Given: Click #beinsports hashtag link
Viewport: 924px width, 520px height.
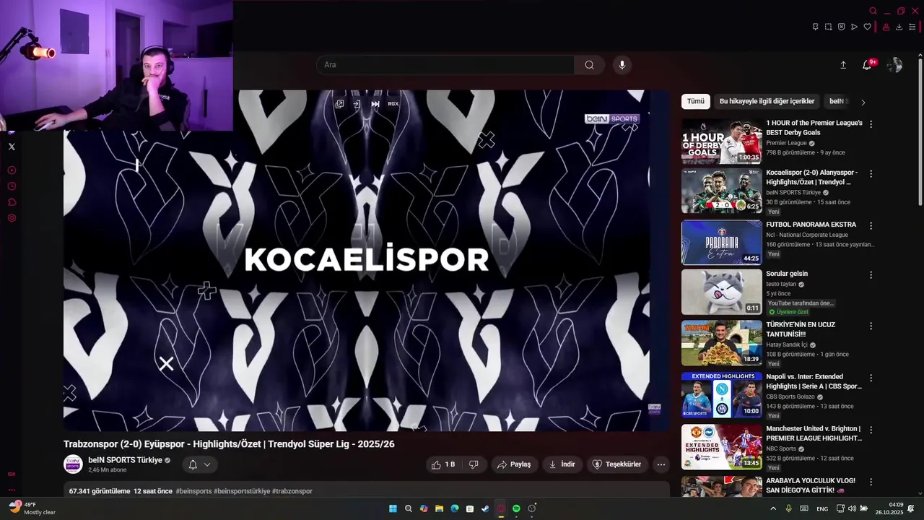Looking at the screenshot, I should [193, 491].
